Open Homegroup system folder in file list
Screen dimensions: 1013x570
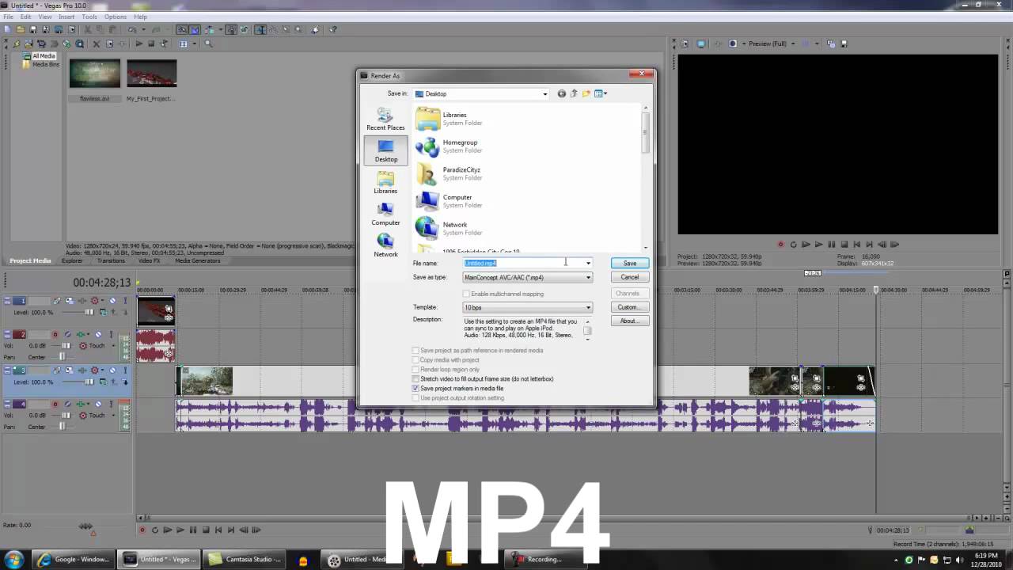pos(448,146)
